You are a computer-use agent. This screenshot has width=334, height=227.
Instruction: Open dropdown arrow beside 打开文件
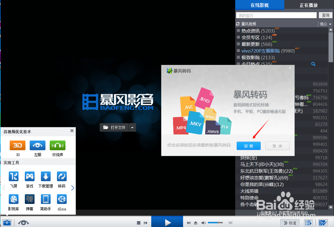[132, 127]
